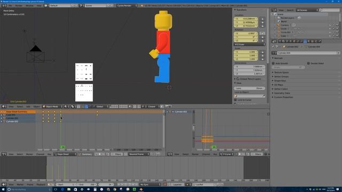Viewport: 342px width, 192px height.
Task: Click the red auto keyframe record button
Action: click(x=165, y=185)
